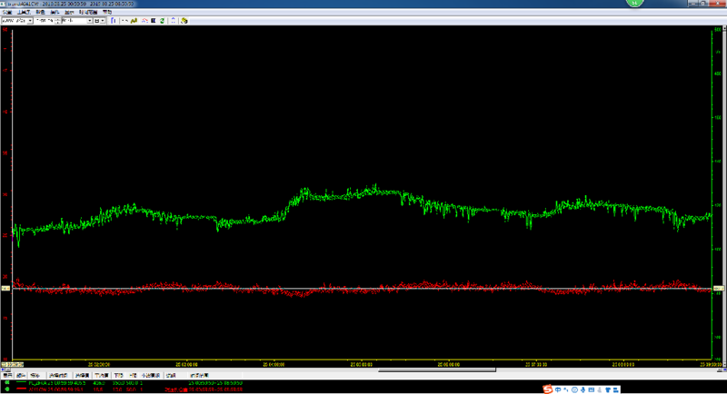Click the Sogou user account figure icon
This screenshot has width=727, height=394.
pyautogui.click(x=600, y=389)
